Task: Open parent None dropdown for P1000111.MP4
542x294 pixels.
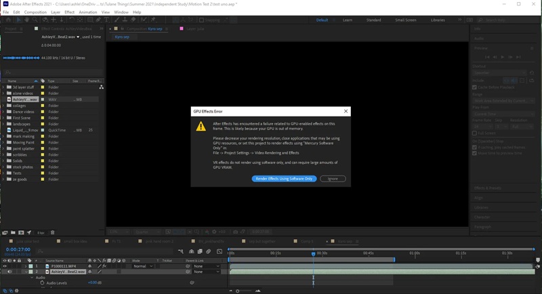Action: tap(207, 266)
